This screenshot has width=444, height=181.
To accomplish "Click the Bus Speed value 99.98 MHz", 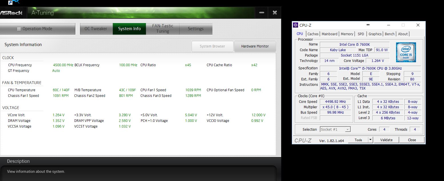I will click(x=335, y=112).
